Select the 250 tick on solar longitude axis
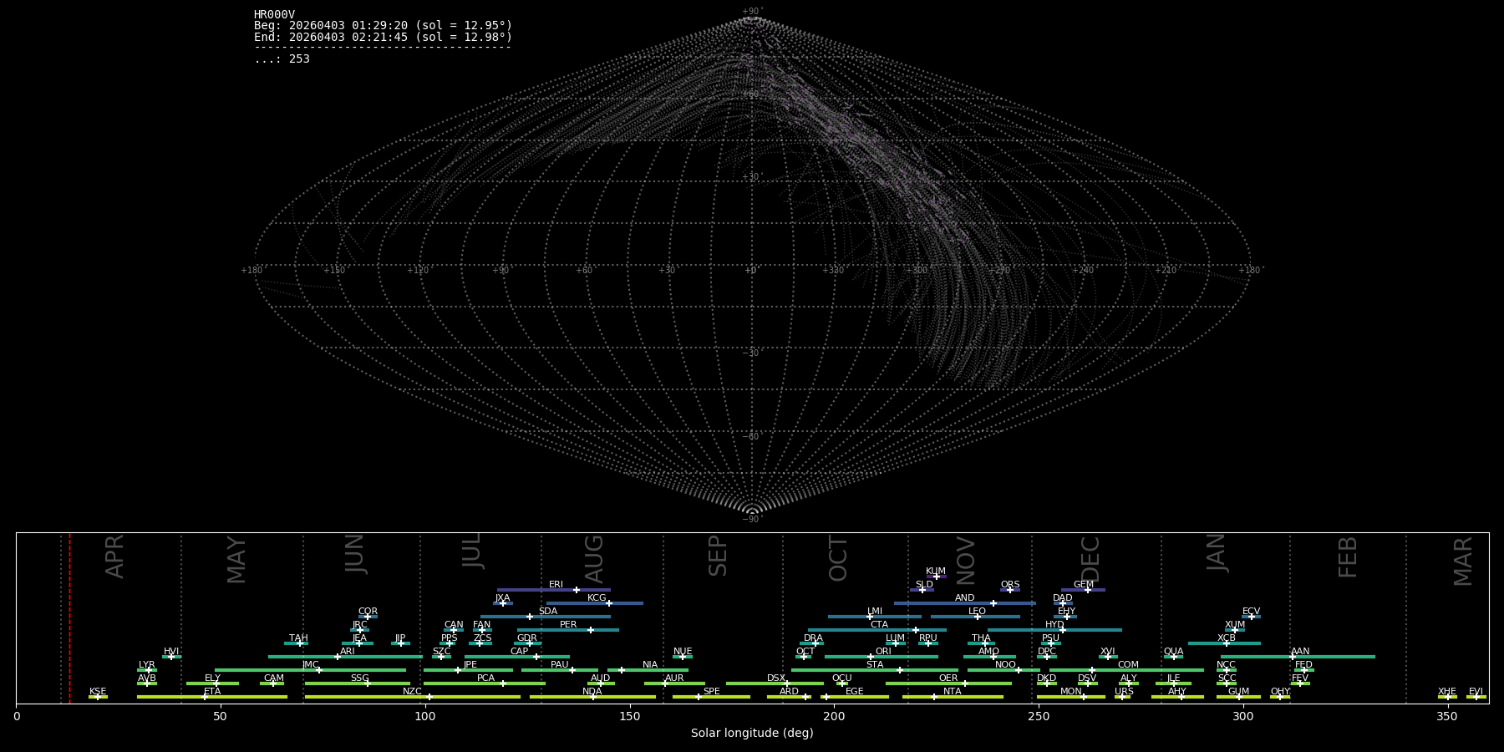The width and height of the screenshot is (1504, 752). coord(1039,716)
